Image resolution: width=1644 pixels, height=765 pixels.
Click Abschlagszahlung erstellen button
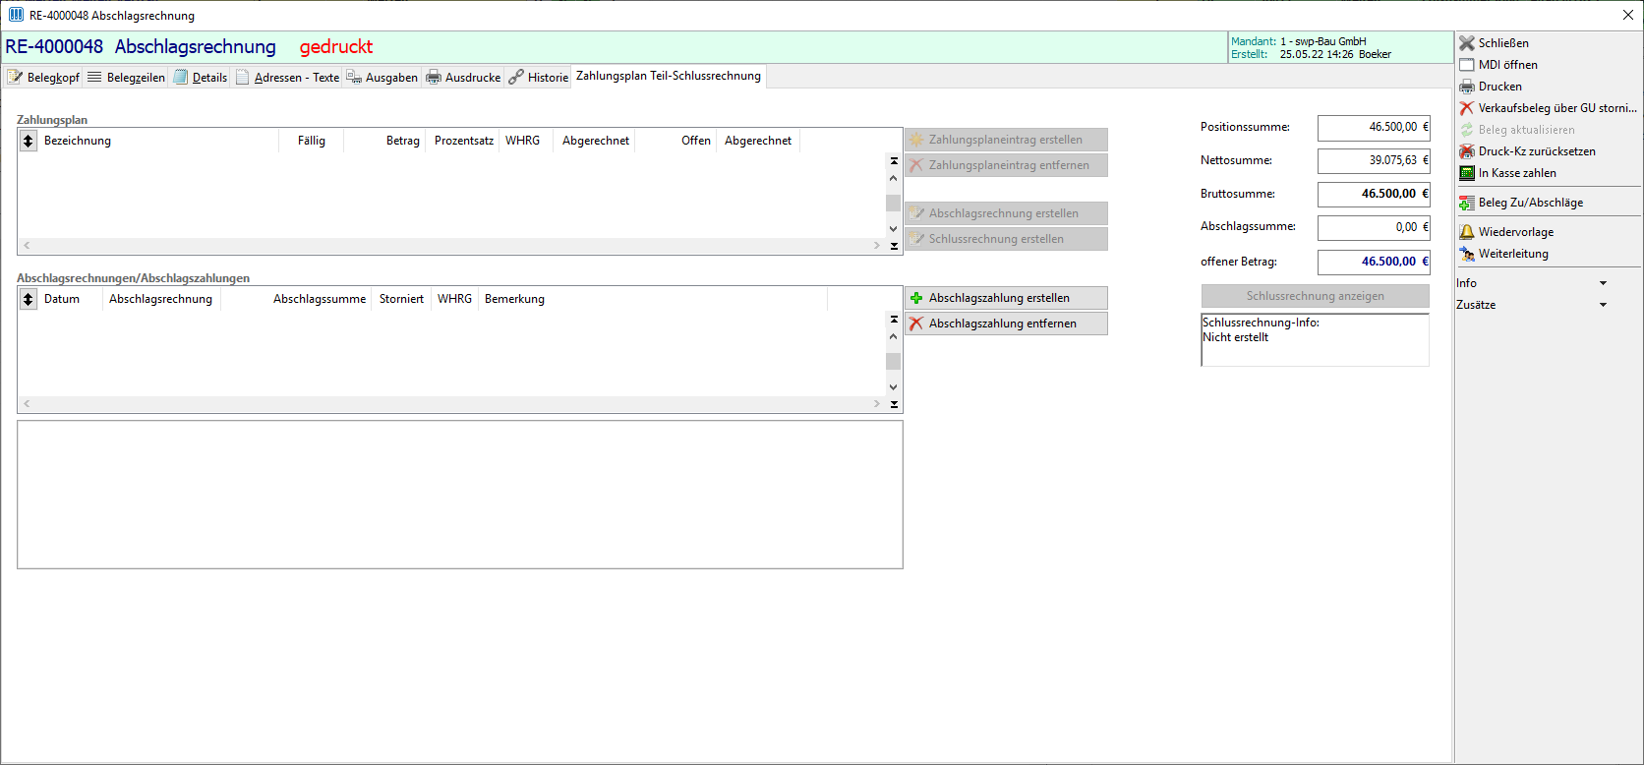pos(1006,298)
